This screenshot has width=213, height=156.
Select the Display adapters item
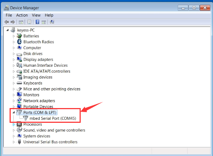coord(38,59)
